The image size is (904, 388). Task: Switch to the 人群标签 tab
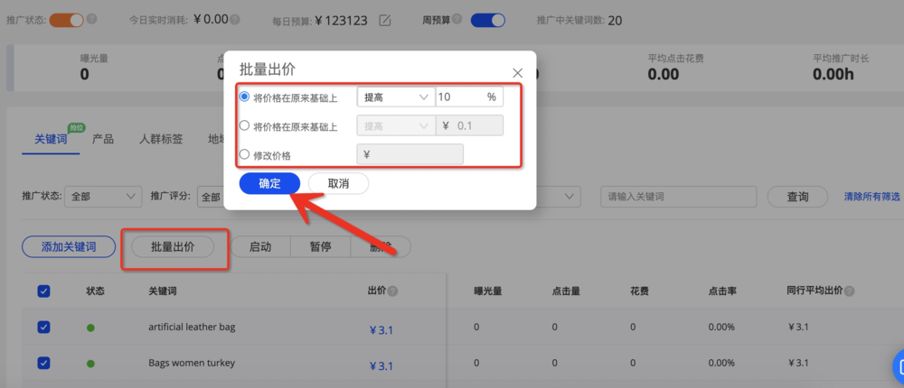(x=161, y=139)
